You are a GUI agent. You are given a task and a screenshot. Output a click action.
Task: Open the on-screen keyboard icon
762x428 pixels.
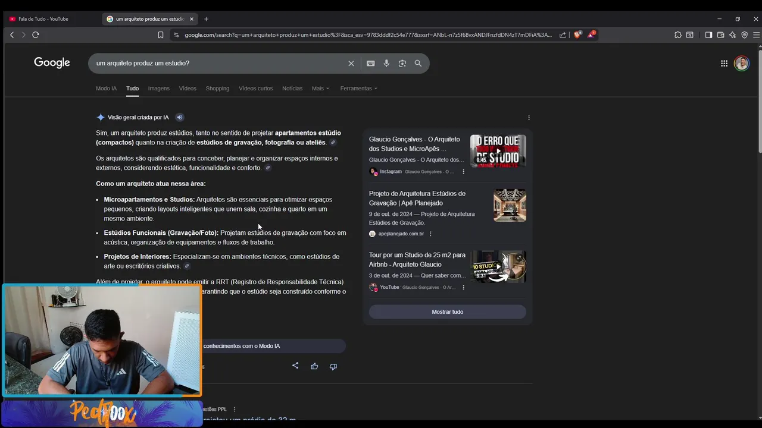[370, 64]
